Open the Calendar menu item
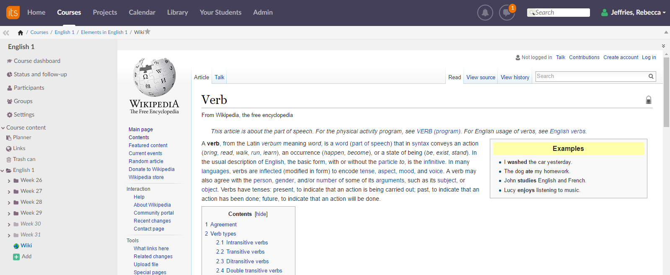This screenshot has width=670, height=275. (x=142, y=13)
